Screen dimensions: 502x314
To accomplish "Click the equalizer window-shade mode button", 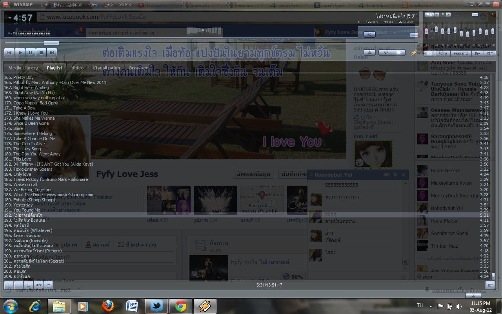I will tap(490, 53).
